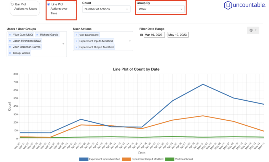The height and width of the screenshot is (162, 269).
Task: Remove the Jason Hirshman (UNC) tag
Action: [x=10, y=41]
